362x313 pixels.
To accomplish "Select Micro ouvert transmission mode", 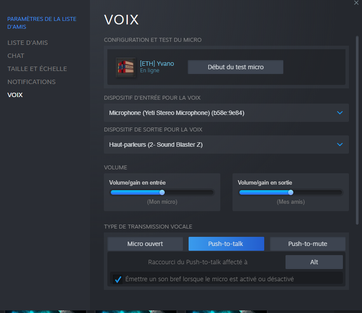I will coord(145,244).
